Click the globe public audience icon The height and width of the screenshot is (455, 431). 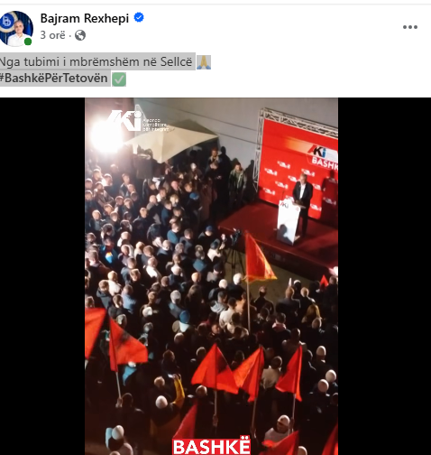pyautogui.click(x=80, y=35)
